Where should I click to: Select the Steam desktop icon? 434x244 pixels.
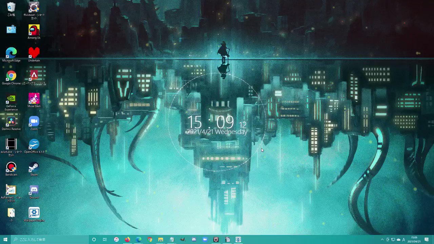34,169
